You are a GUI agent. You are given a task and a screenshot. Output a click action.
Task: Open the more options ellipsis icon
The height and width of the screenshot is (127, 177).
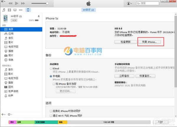coord(21,10)
